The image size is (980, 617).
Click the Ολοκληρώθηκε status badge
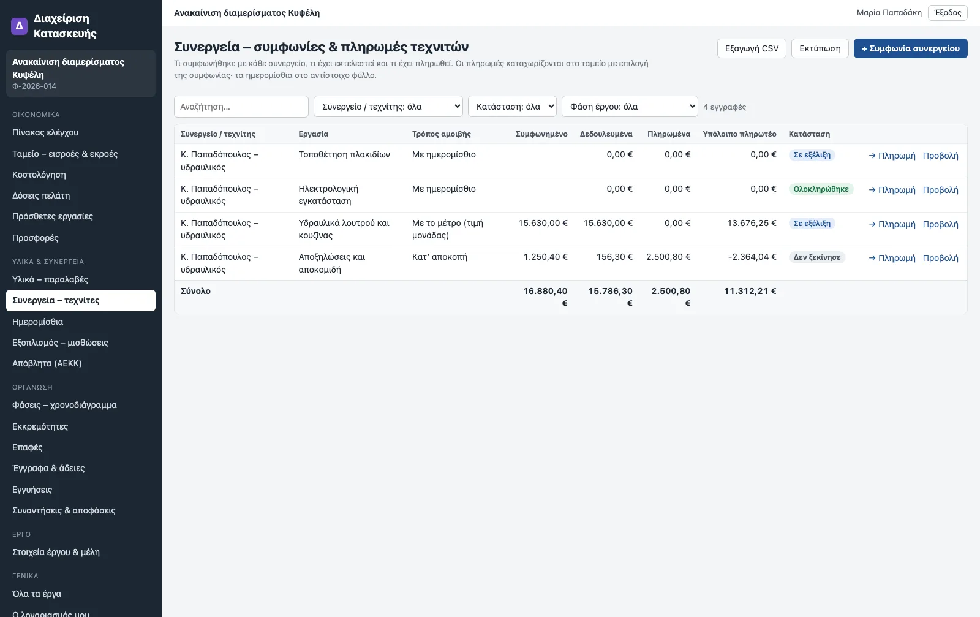point(821,189)
